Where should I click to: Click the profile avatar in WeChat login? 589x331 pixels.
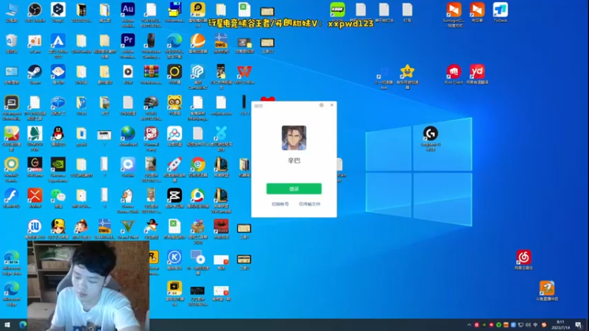(x=294, y=138)
